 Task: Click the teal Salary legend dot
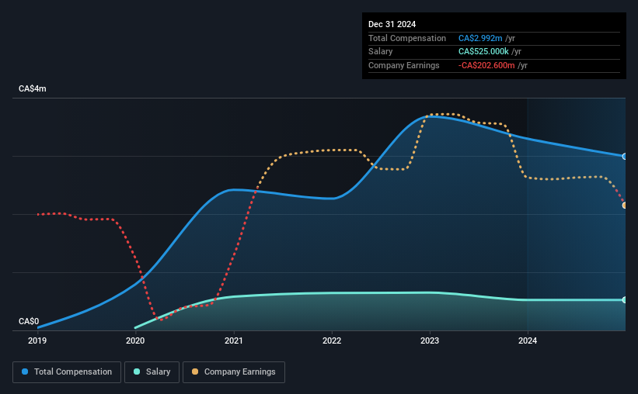coord(137,372)
